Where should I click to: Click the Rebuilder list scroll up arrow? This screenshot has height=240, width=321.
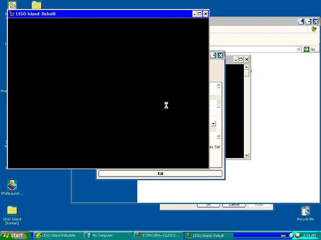click(218, 86)
